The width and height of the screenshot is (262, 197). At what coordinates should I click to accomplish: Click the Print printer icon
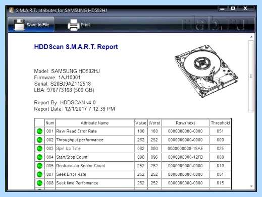[x=73, y=25]
